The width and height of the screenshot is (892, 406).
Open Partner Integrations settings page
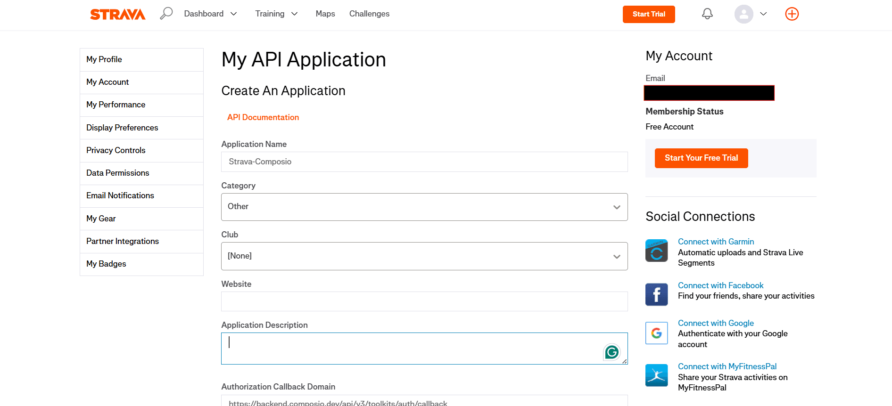point(123,241)
